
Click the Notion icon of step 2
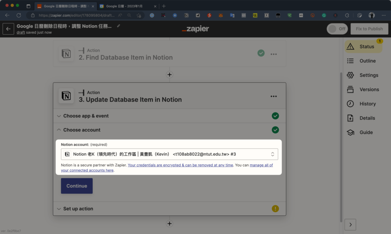(x=66, y=53)
